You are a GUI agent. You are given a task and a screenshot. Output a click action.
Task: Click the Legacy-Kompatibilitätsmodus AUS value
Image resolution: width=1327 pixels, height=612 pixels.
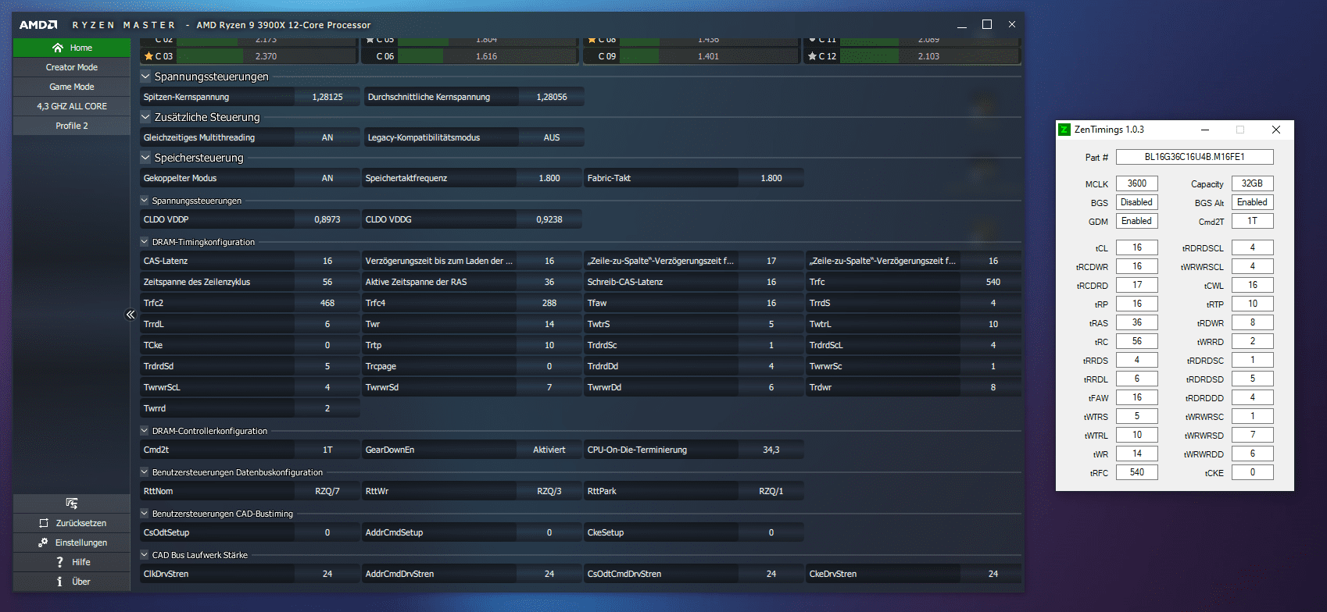[x=552, y=137]
